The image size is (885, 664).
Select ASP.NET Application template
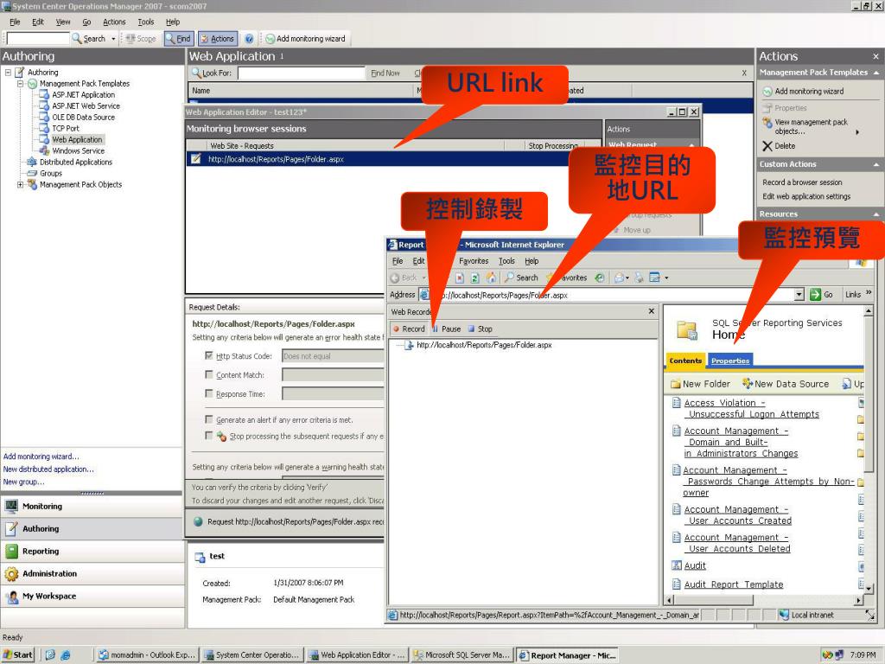(x=83, y=95)
